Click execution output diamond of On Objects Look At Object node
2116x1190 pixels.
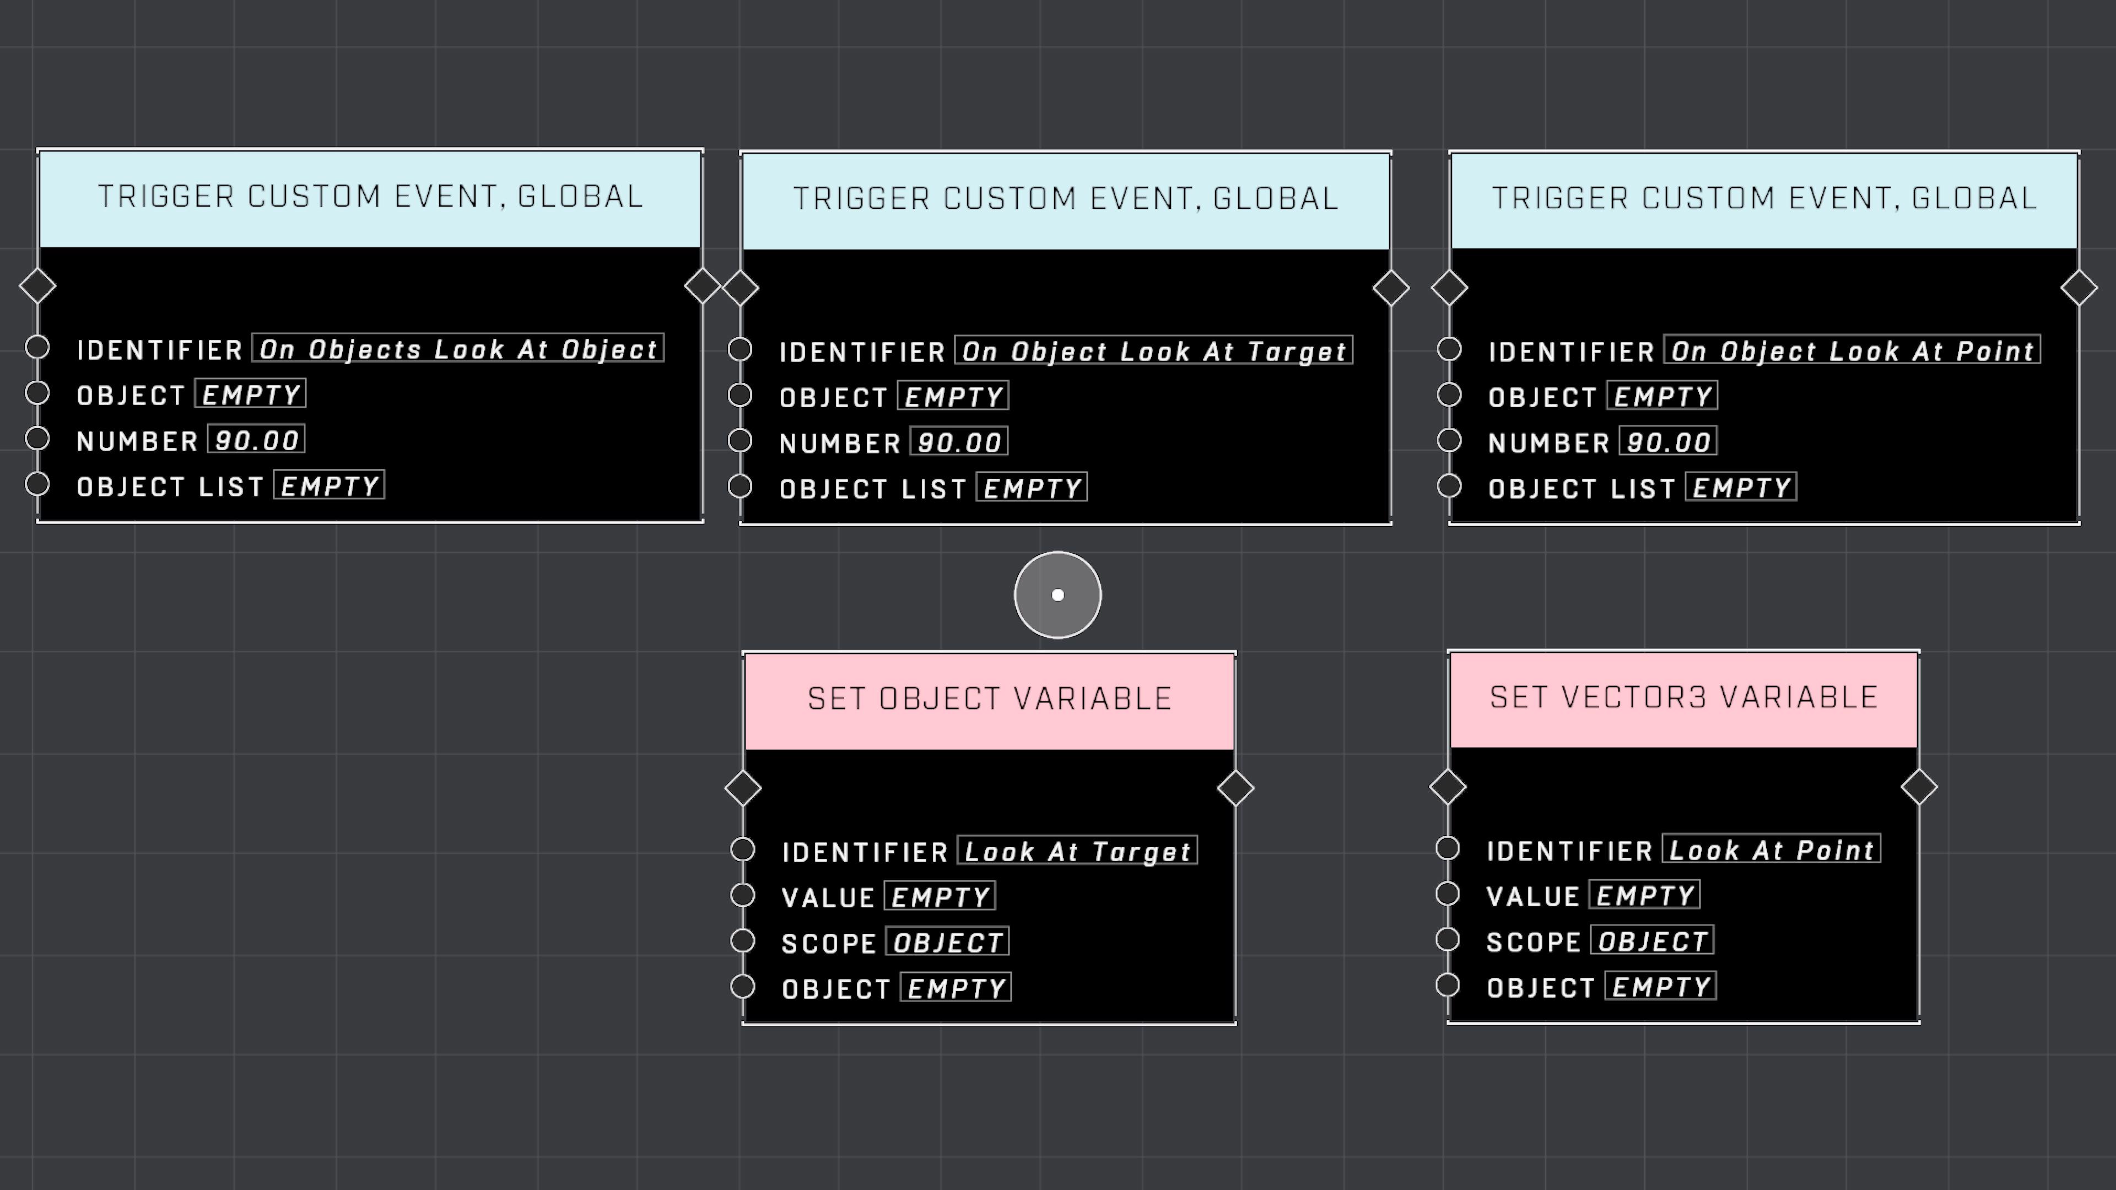(x=703, y=286)
